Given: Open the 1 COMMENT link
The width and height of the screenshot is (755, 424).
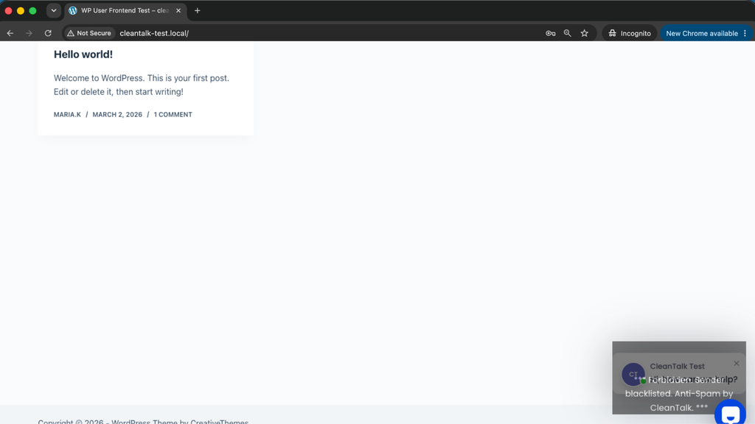Looking at the screenshot, I should point(173,114).
